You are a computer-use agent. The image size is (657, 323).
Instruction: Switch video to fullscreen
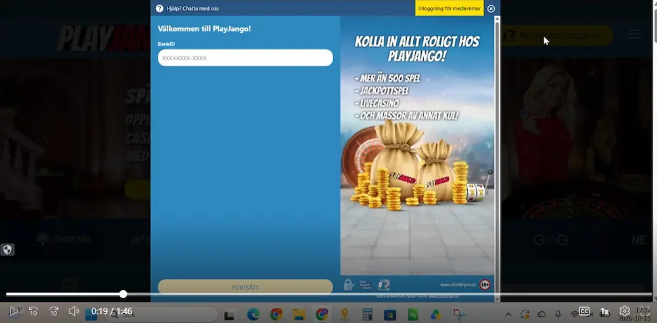point(645,311)
